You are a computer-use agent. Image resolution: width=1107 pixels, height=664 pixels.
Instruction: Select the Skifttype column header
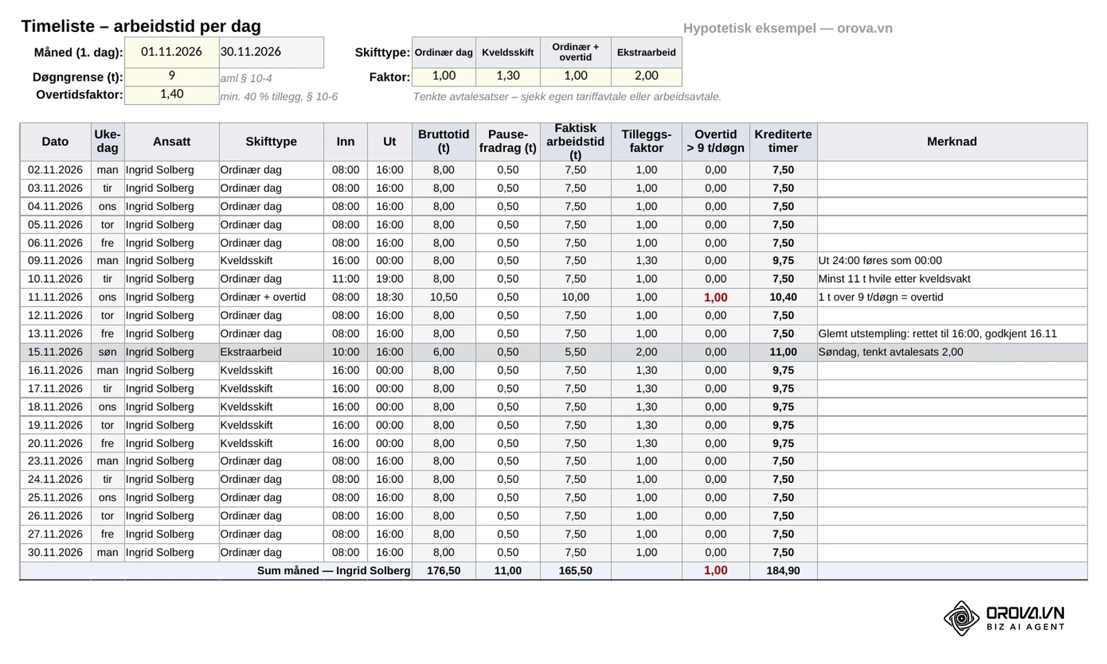point(271,142)
